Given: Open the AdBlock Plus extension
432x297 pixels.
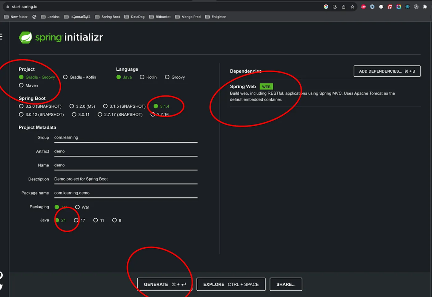Looking at the screenshot, I should 363,6.
